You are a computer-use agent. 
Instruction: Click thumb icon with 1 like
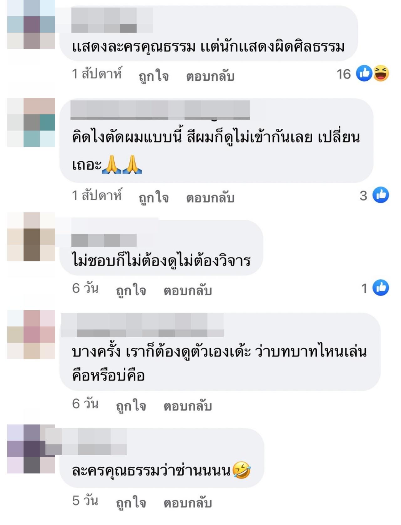pyautogui.click(x=381, y=287)
